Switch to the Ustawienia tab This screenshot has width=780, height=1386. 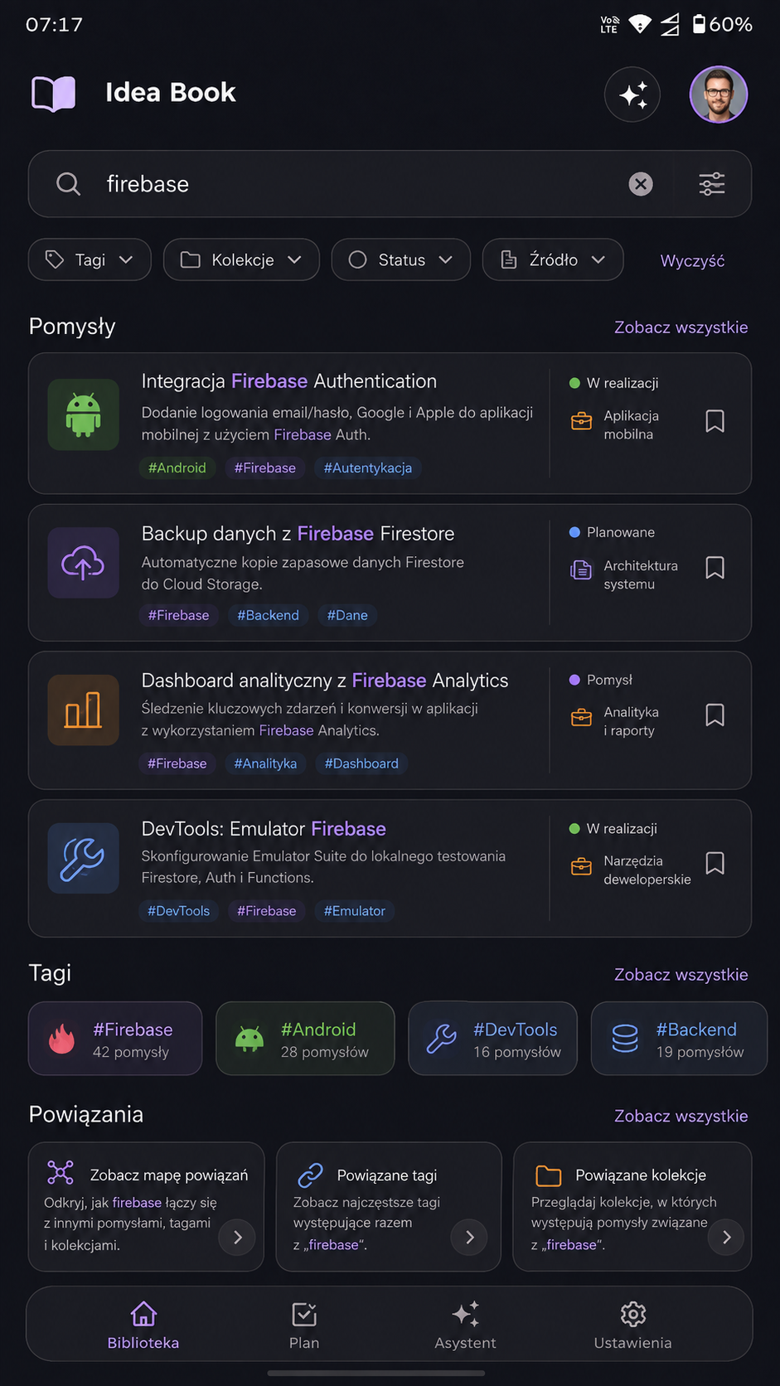click(x=632, y=1325)
